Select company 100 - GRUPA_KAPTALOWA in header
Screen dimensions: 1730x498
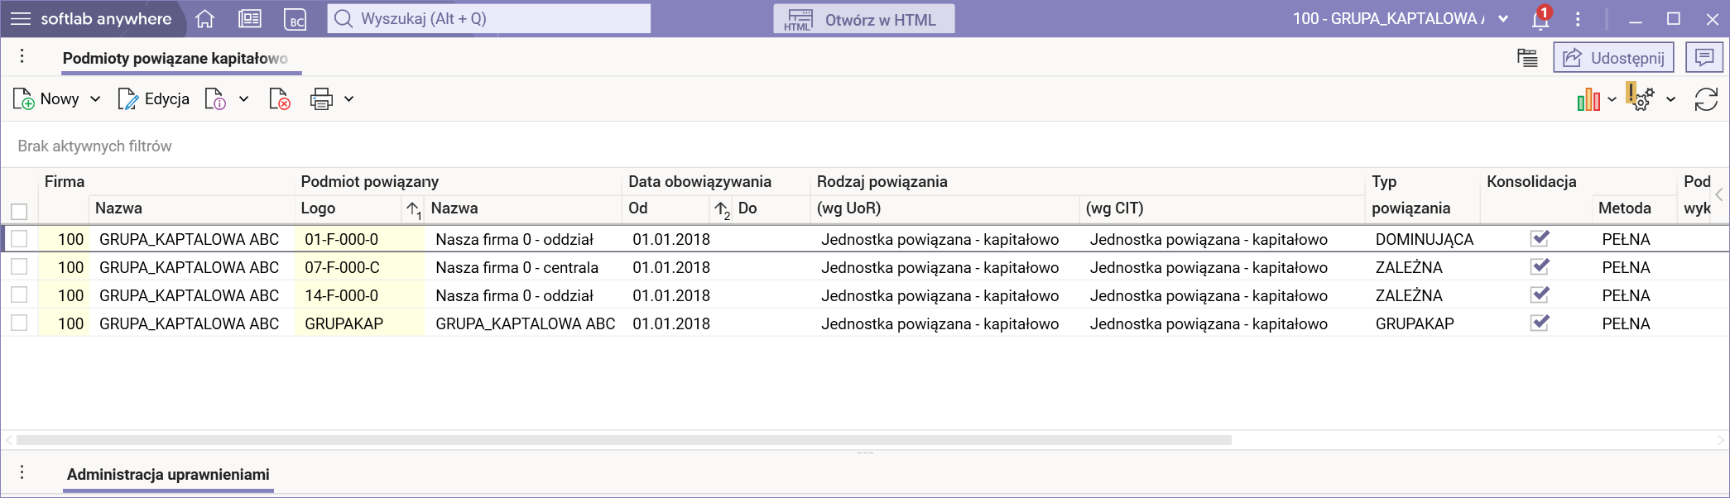point(1388,18)
